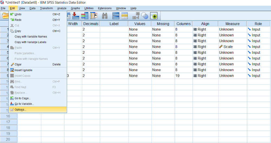Click the Columns cell showing 19
Viewport: 271px width, 143px height.
[x=183, y=76]
